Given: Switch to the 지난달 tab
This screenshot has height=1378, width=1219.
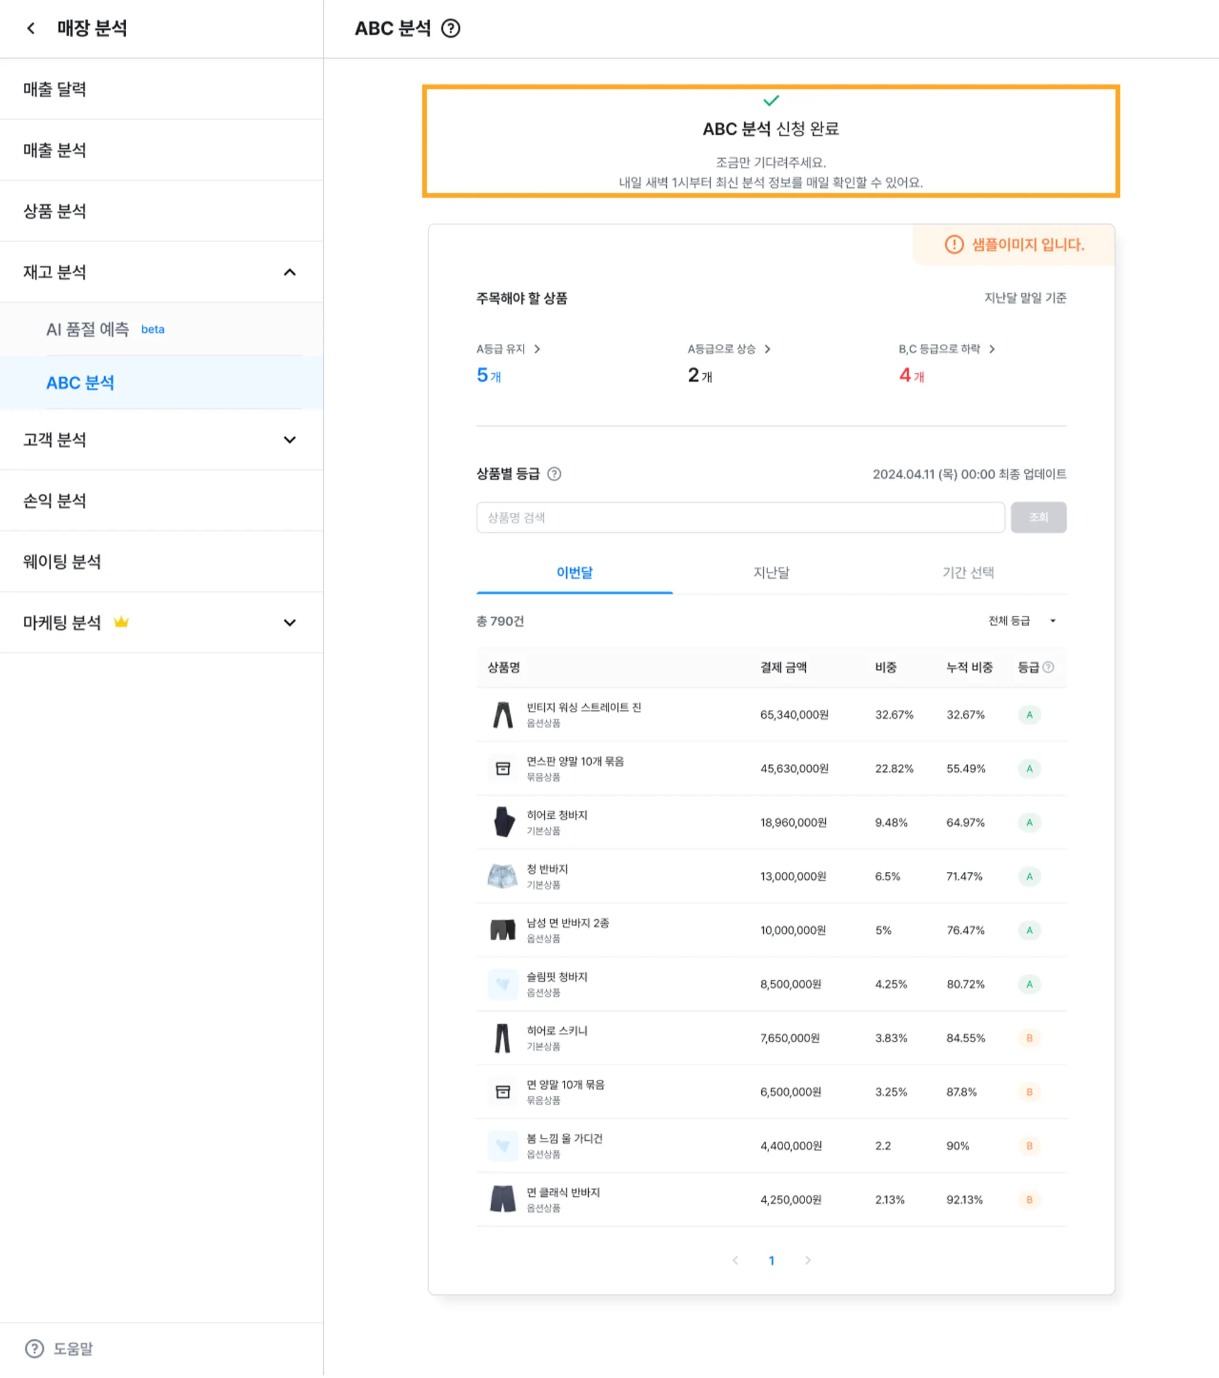Looking at the screenshot, I should [771, 573].
